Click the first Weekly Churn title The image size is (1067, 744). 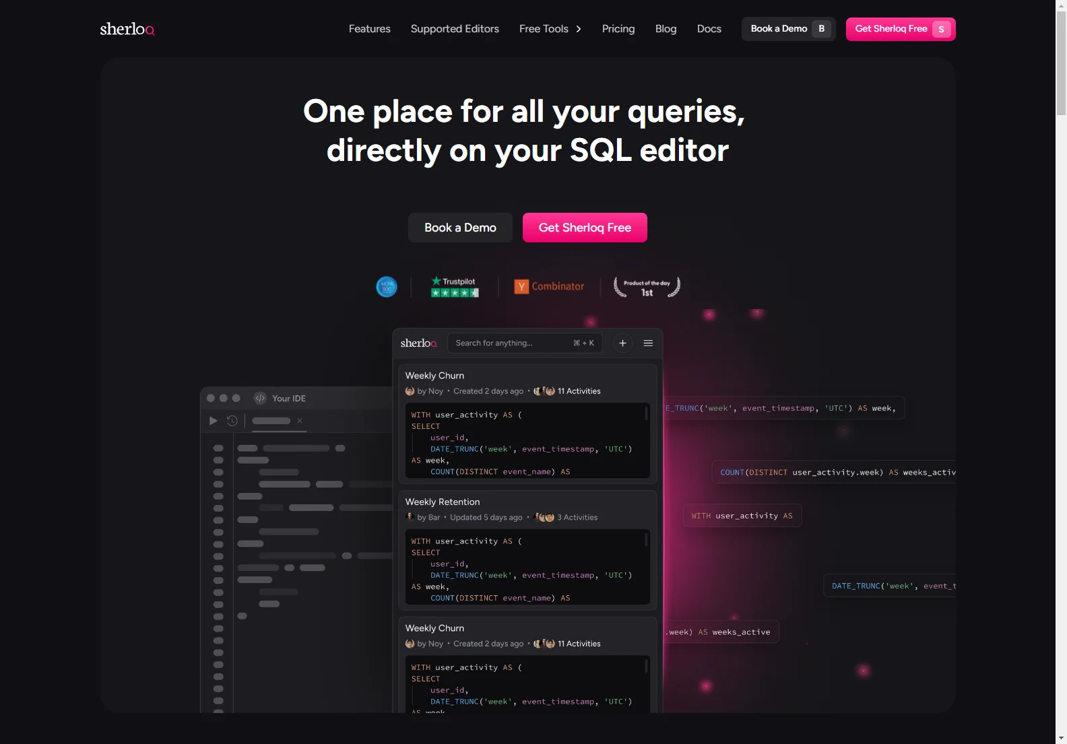click(x=434, y=376)
